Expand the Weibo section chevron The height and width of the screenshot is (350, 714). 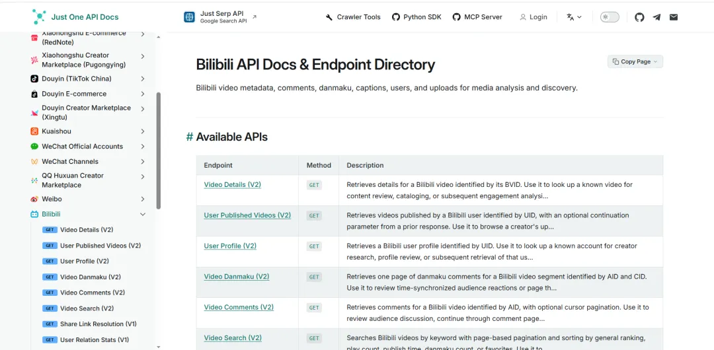143,199
